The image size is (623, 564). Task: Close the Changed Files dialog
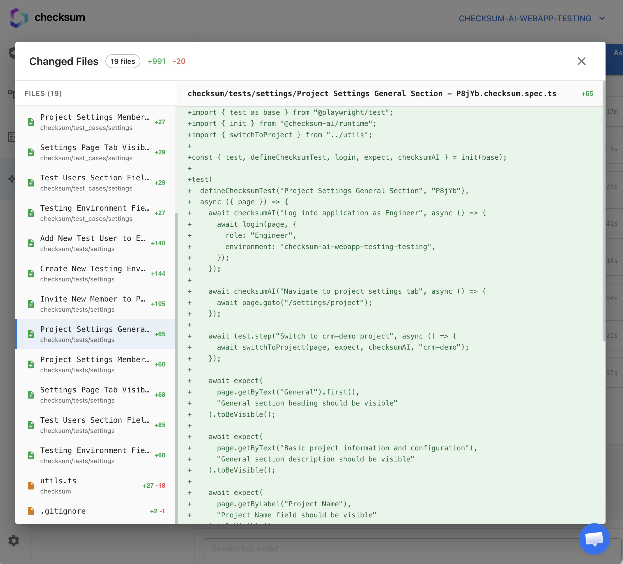(x=581, y=61)
